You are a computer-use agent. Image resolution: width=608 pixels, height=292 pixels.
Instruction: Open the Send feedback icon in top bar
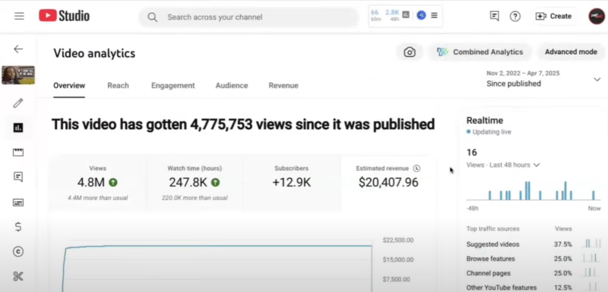tap(494, 16)
